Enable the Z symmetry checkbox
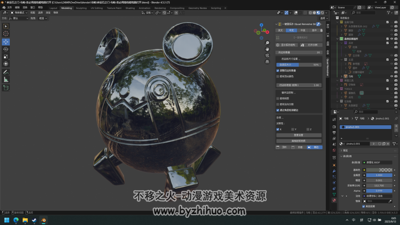Image resolution: width=400 pixels, height=225 pixels. pyautogui.click(x=308, y=129)
